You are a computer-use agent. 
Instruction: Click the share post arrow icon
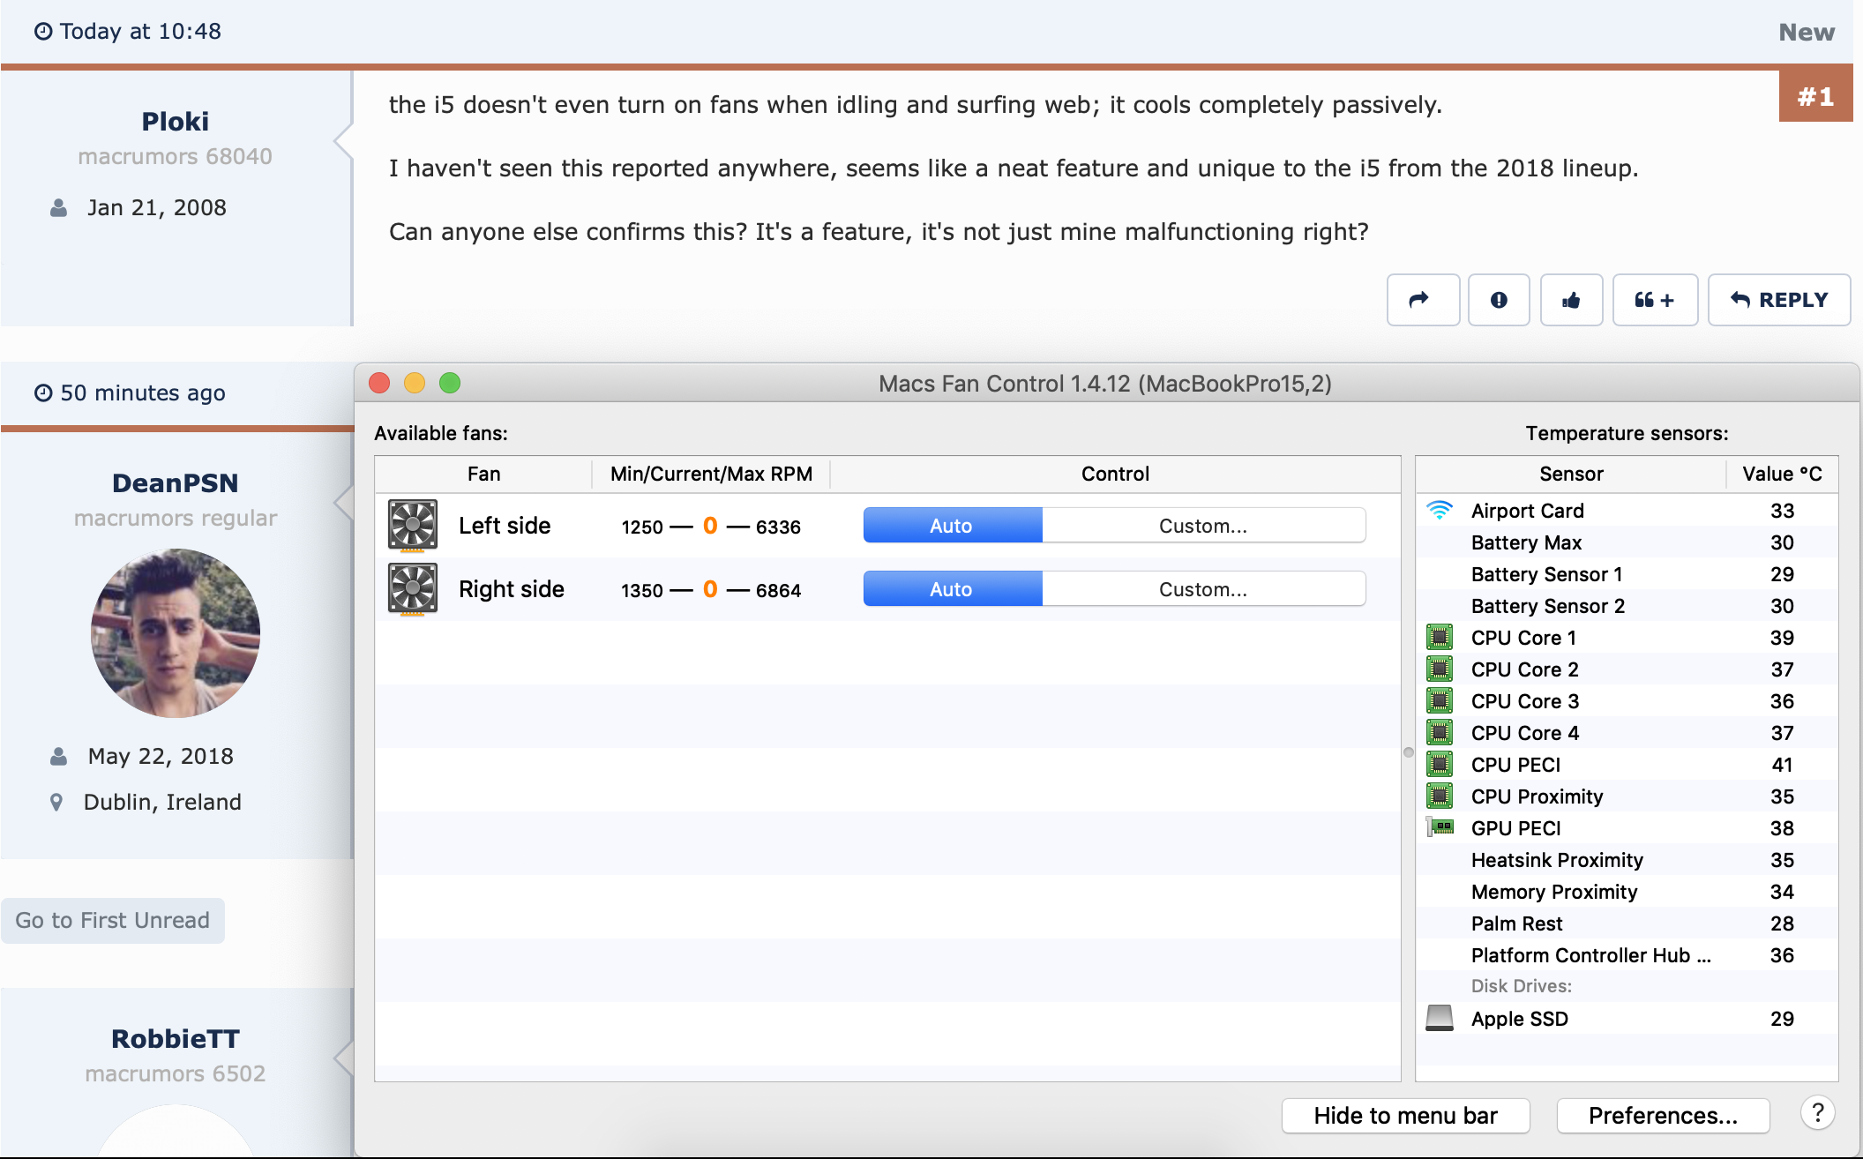point(1422,300)
